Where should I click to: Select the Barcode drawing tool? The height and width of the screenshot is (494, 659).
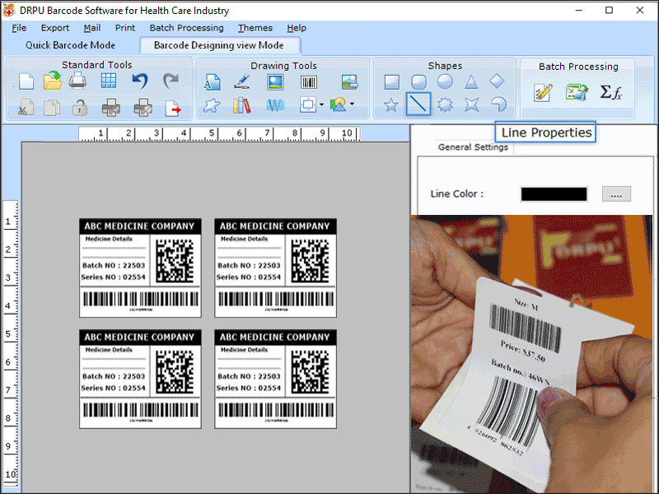(309, 82)
